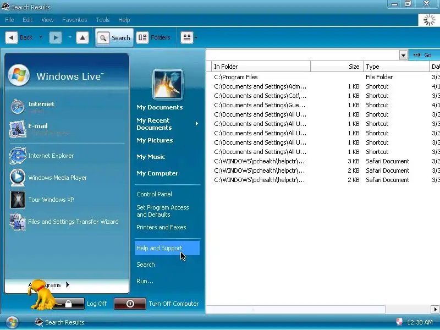
Task: Click the Start orb on taskbar
Action: tap(12, 322)
